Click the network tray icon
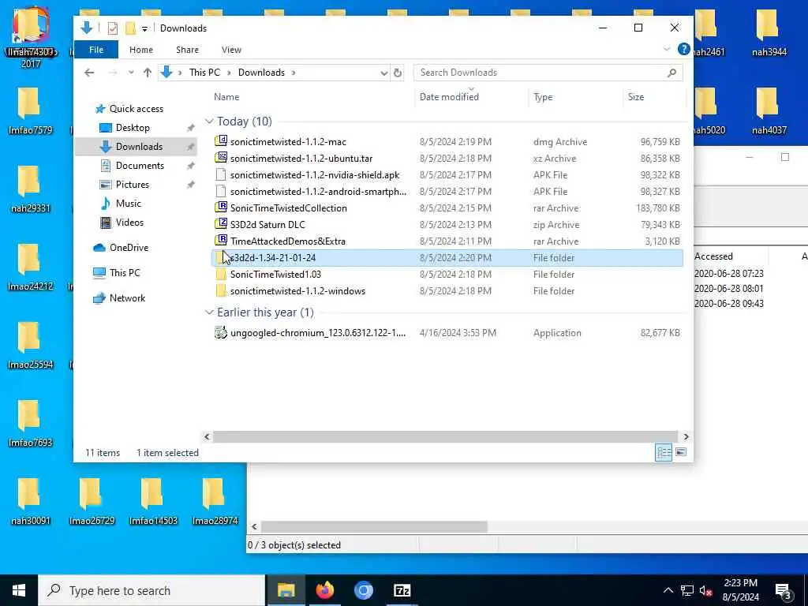The image size is (808, 606). click(x=686, y=590)
